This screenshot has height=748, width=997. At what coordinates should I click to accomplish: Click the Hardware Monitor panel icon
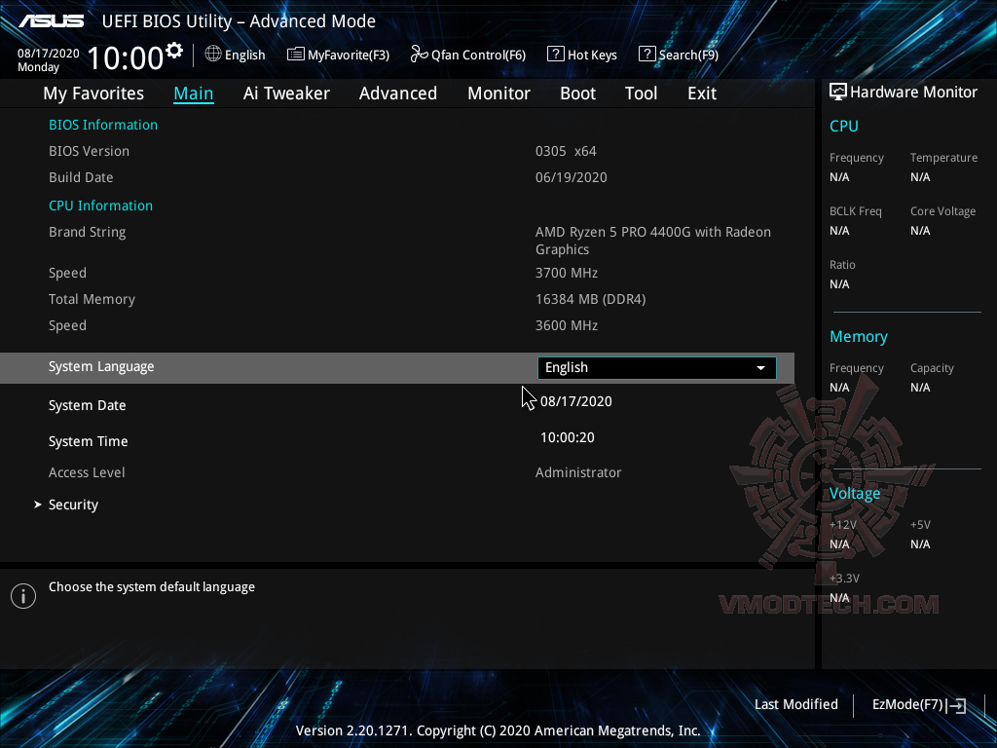(838, 92)
